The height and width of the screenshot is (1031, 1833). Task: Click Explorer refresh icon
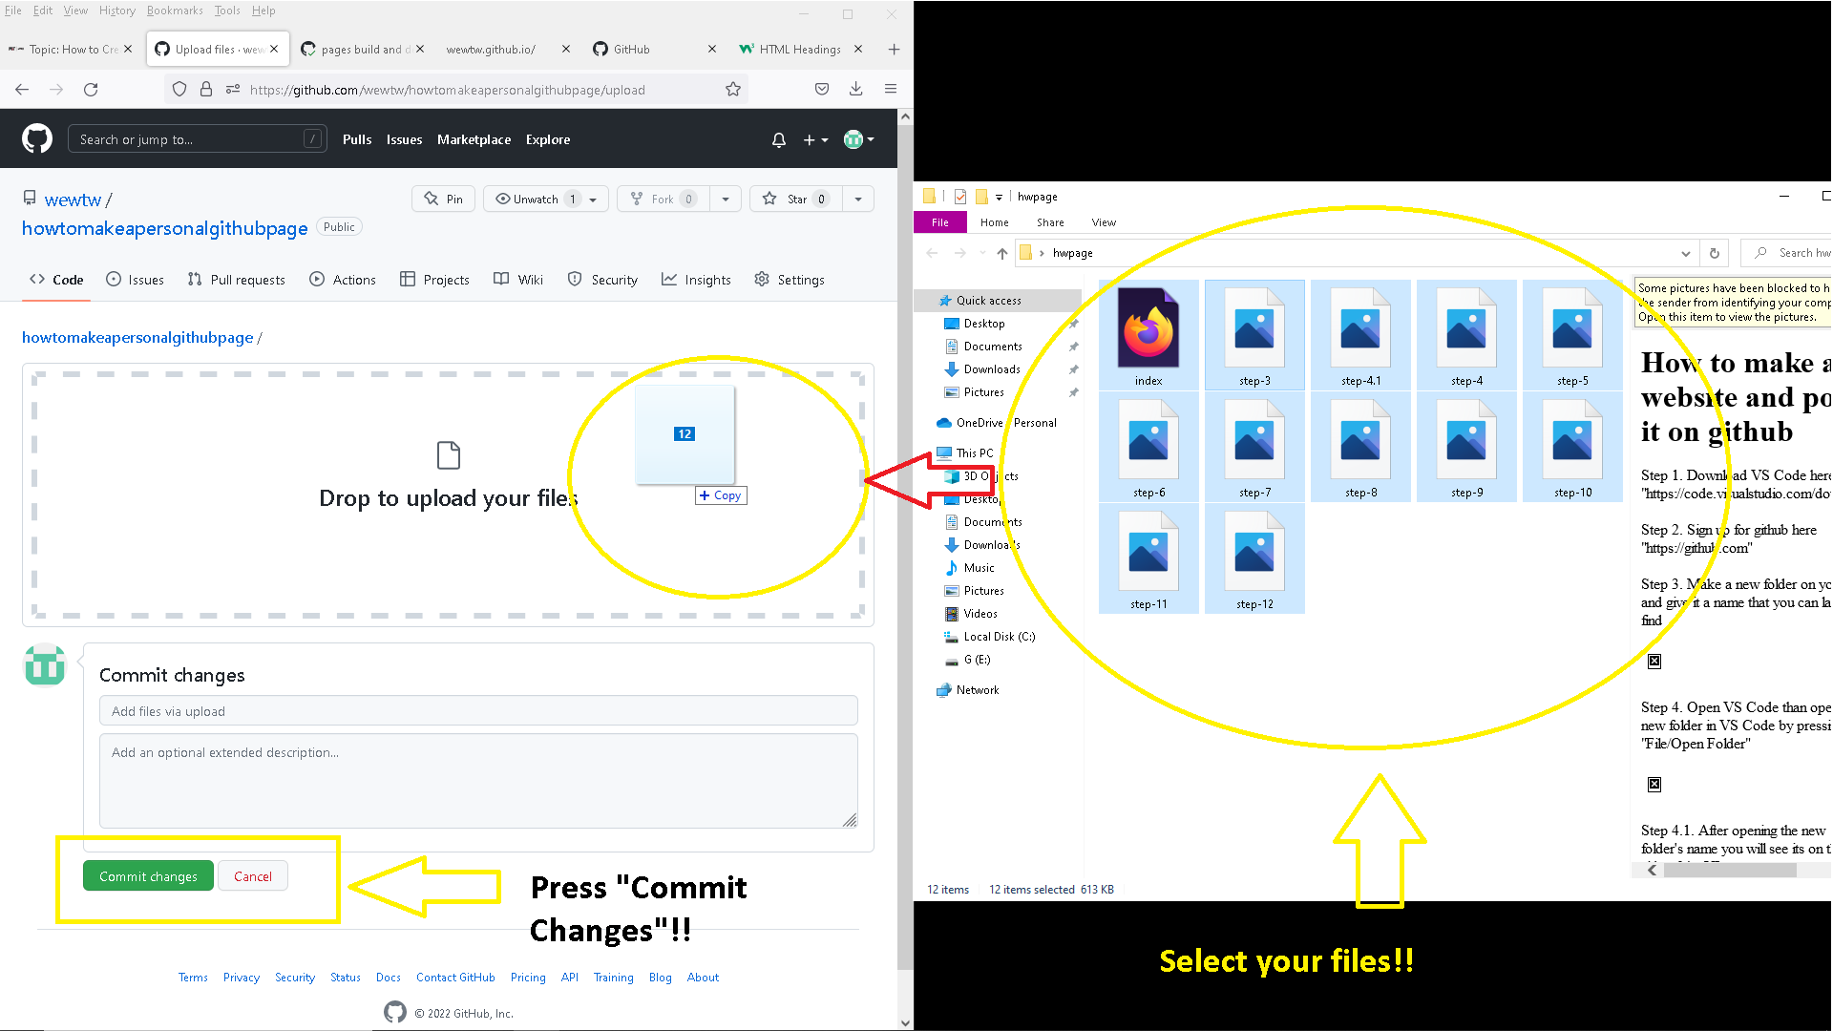pyautogui.click(x=1715, y=253)
